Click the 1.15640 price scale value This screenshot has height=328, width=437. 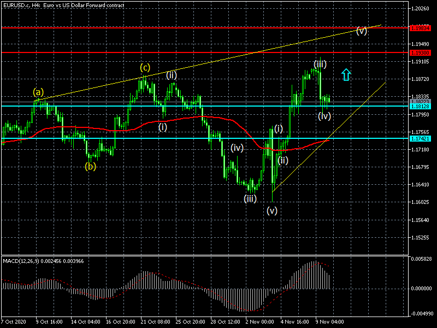tap(420, 220)
